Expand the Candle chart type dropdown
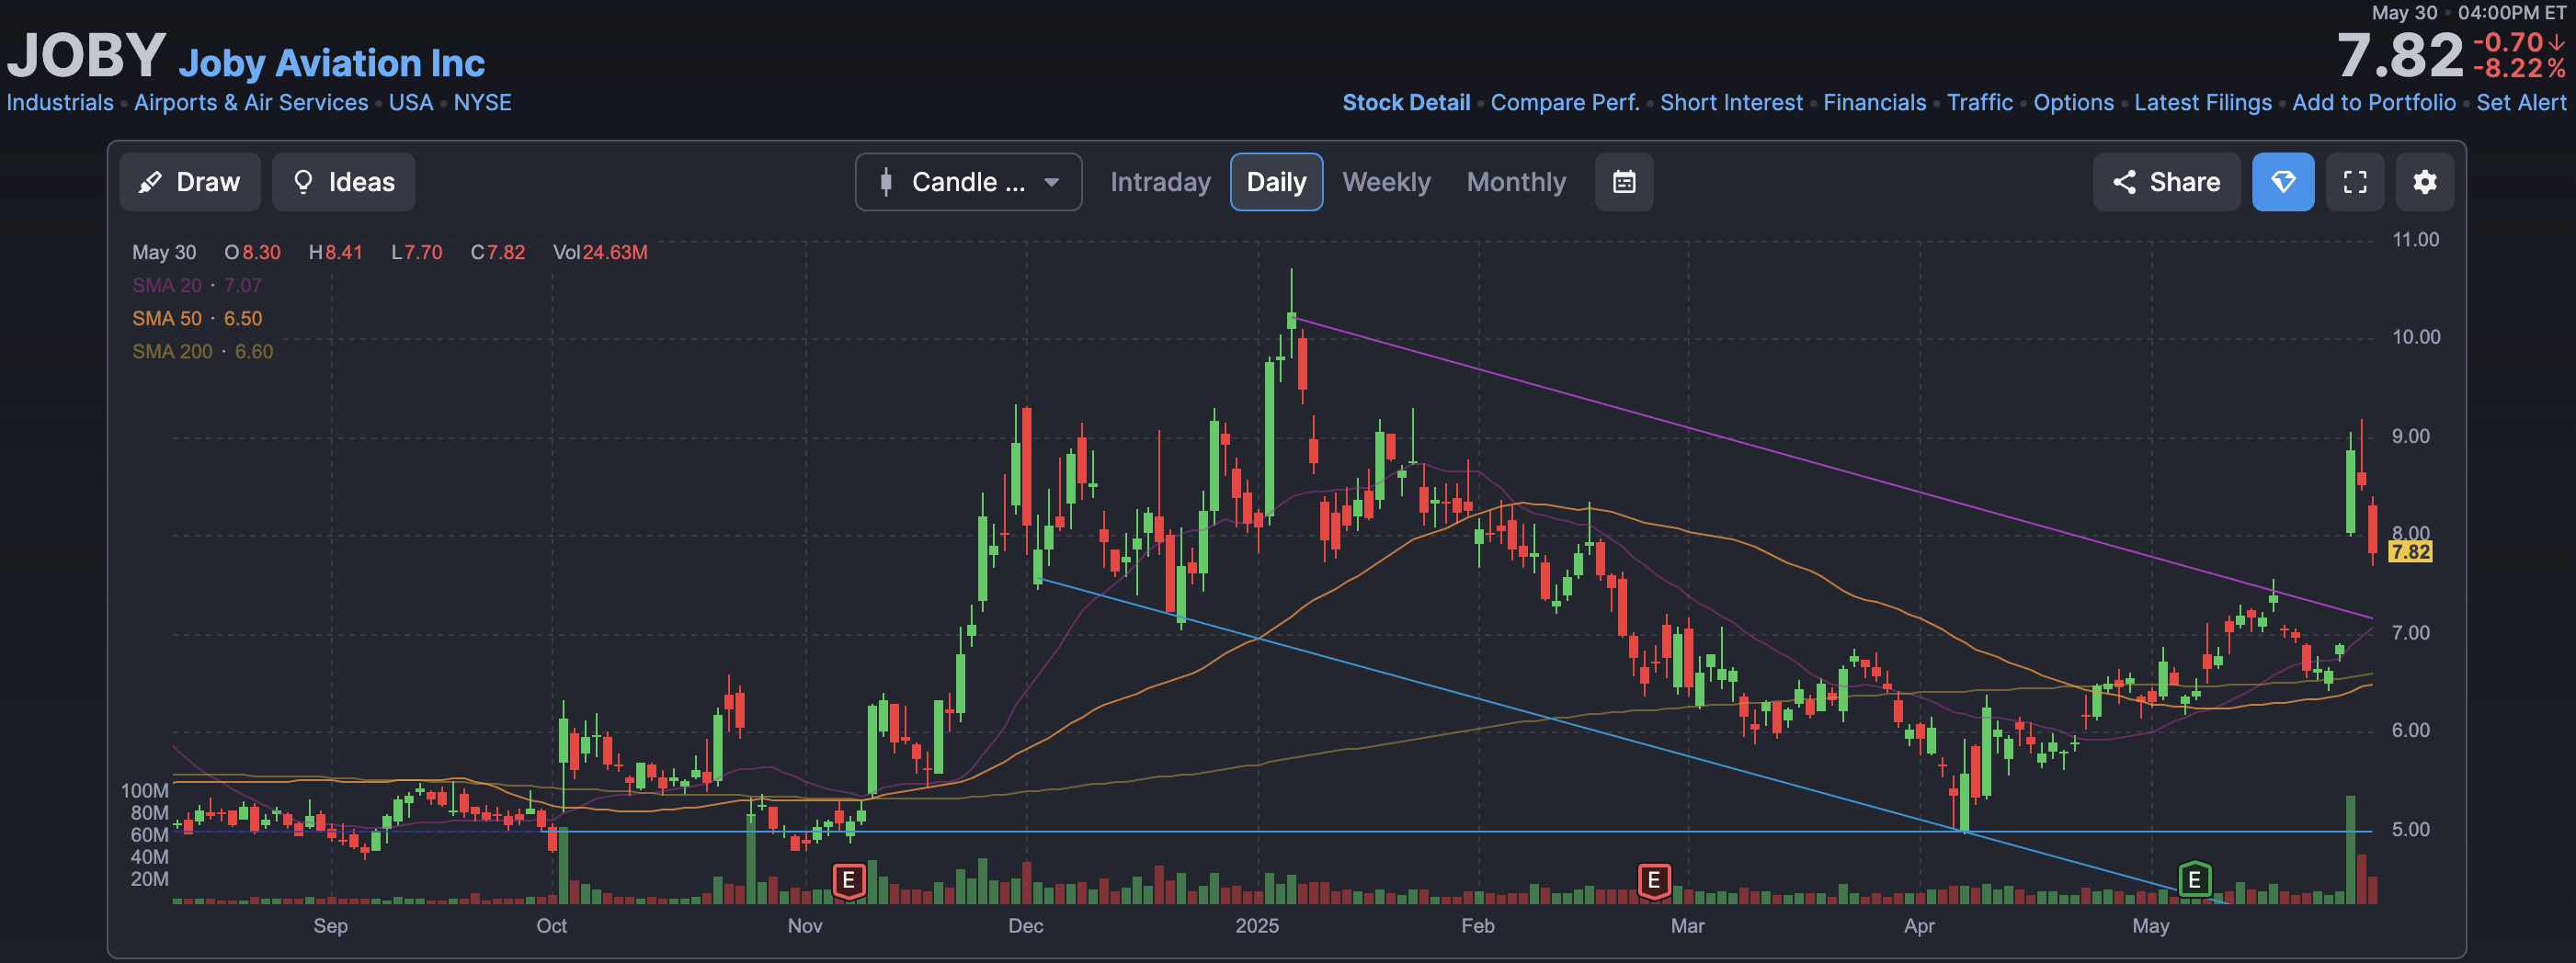This screenshot has width=2576, height=963. tap(968, 182)
